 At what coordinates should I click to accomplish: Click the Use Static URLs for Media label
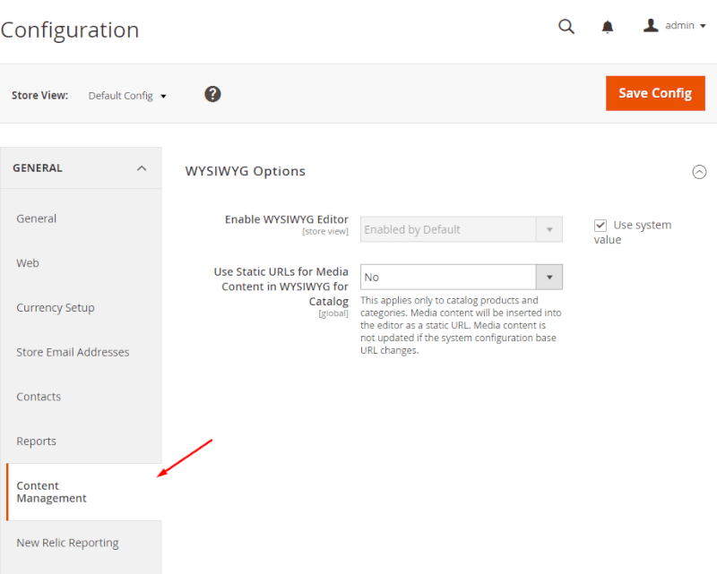[281, 287]
